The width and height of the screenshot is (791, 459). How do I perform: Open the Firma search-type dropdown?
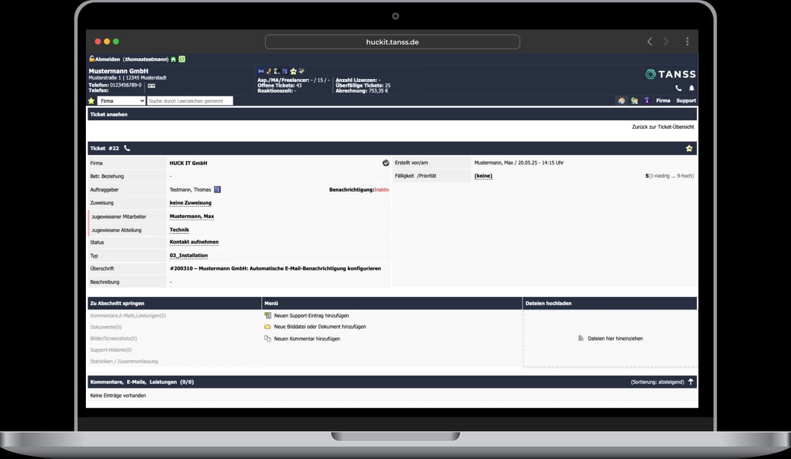(x=121, y=101)
